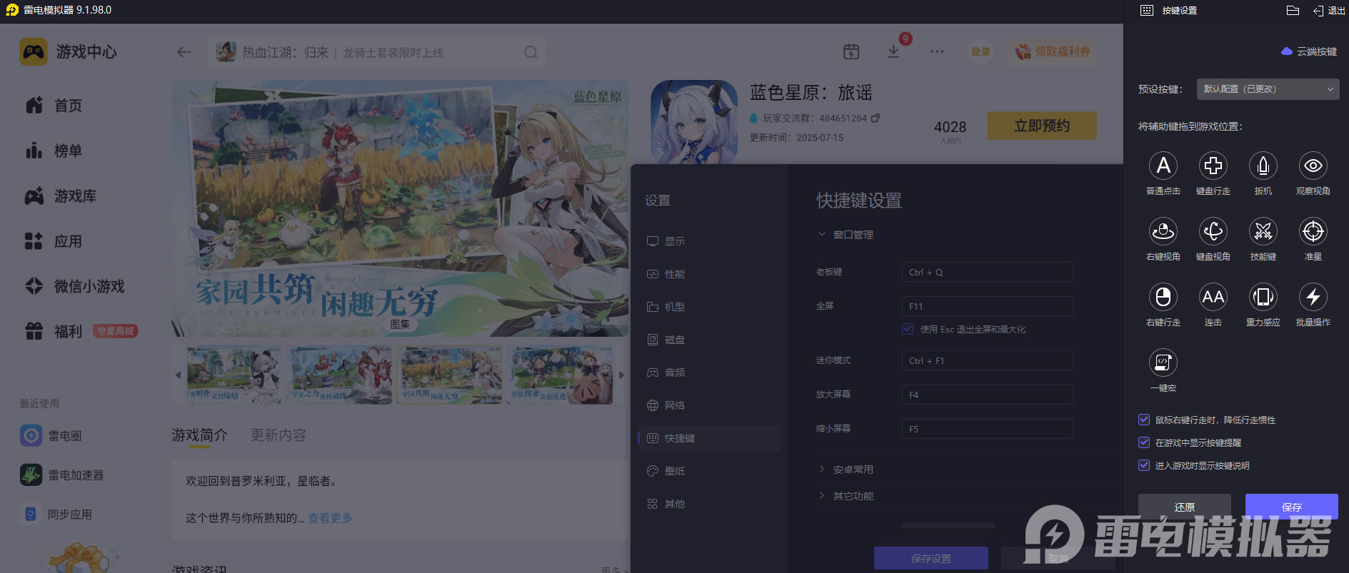Open 显示 settings category
Screen dimensions: 1349x573
pyautogui.click(x=708, y=241)
